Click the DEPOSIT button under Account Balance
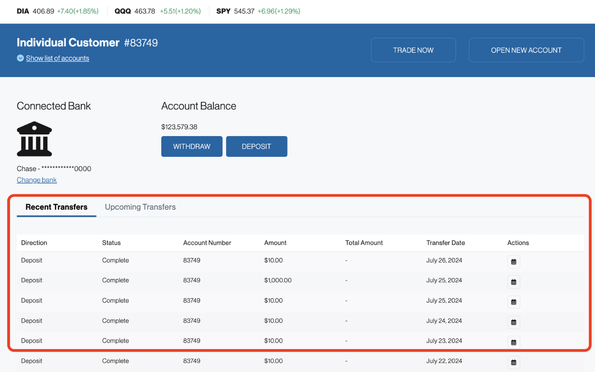This screenshot has height=372, width=595. [257, 146]
